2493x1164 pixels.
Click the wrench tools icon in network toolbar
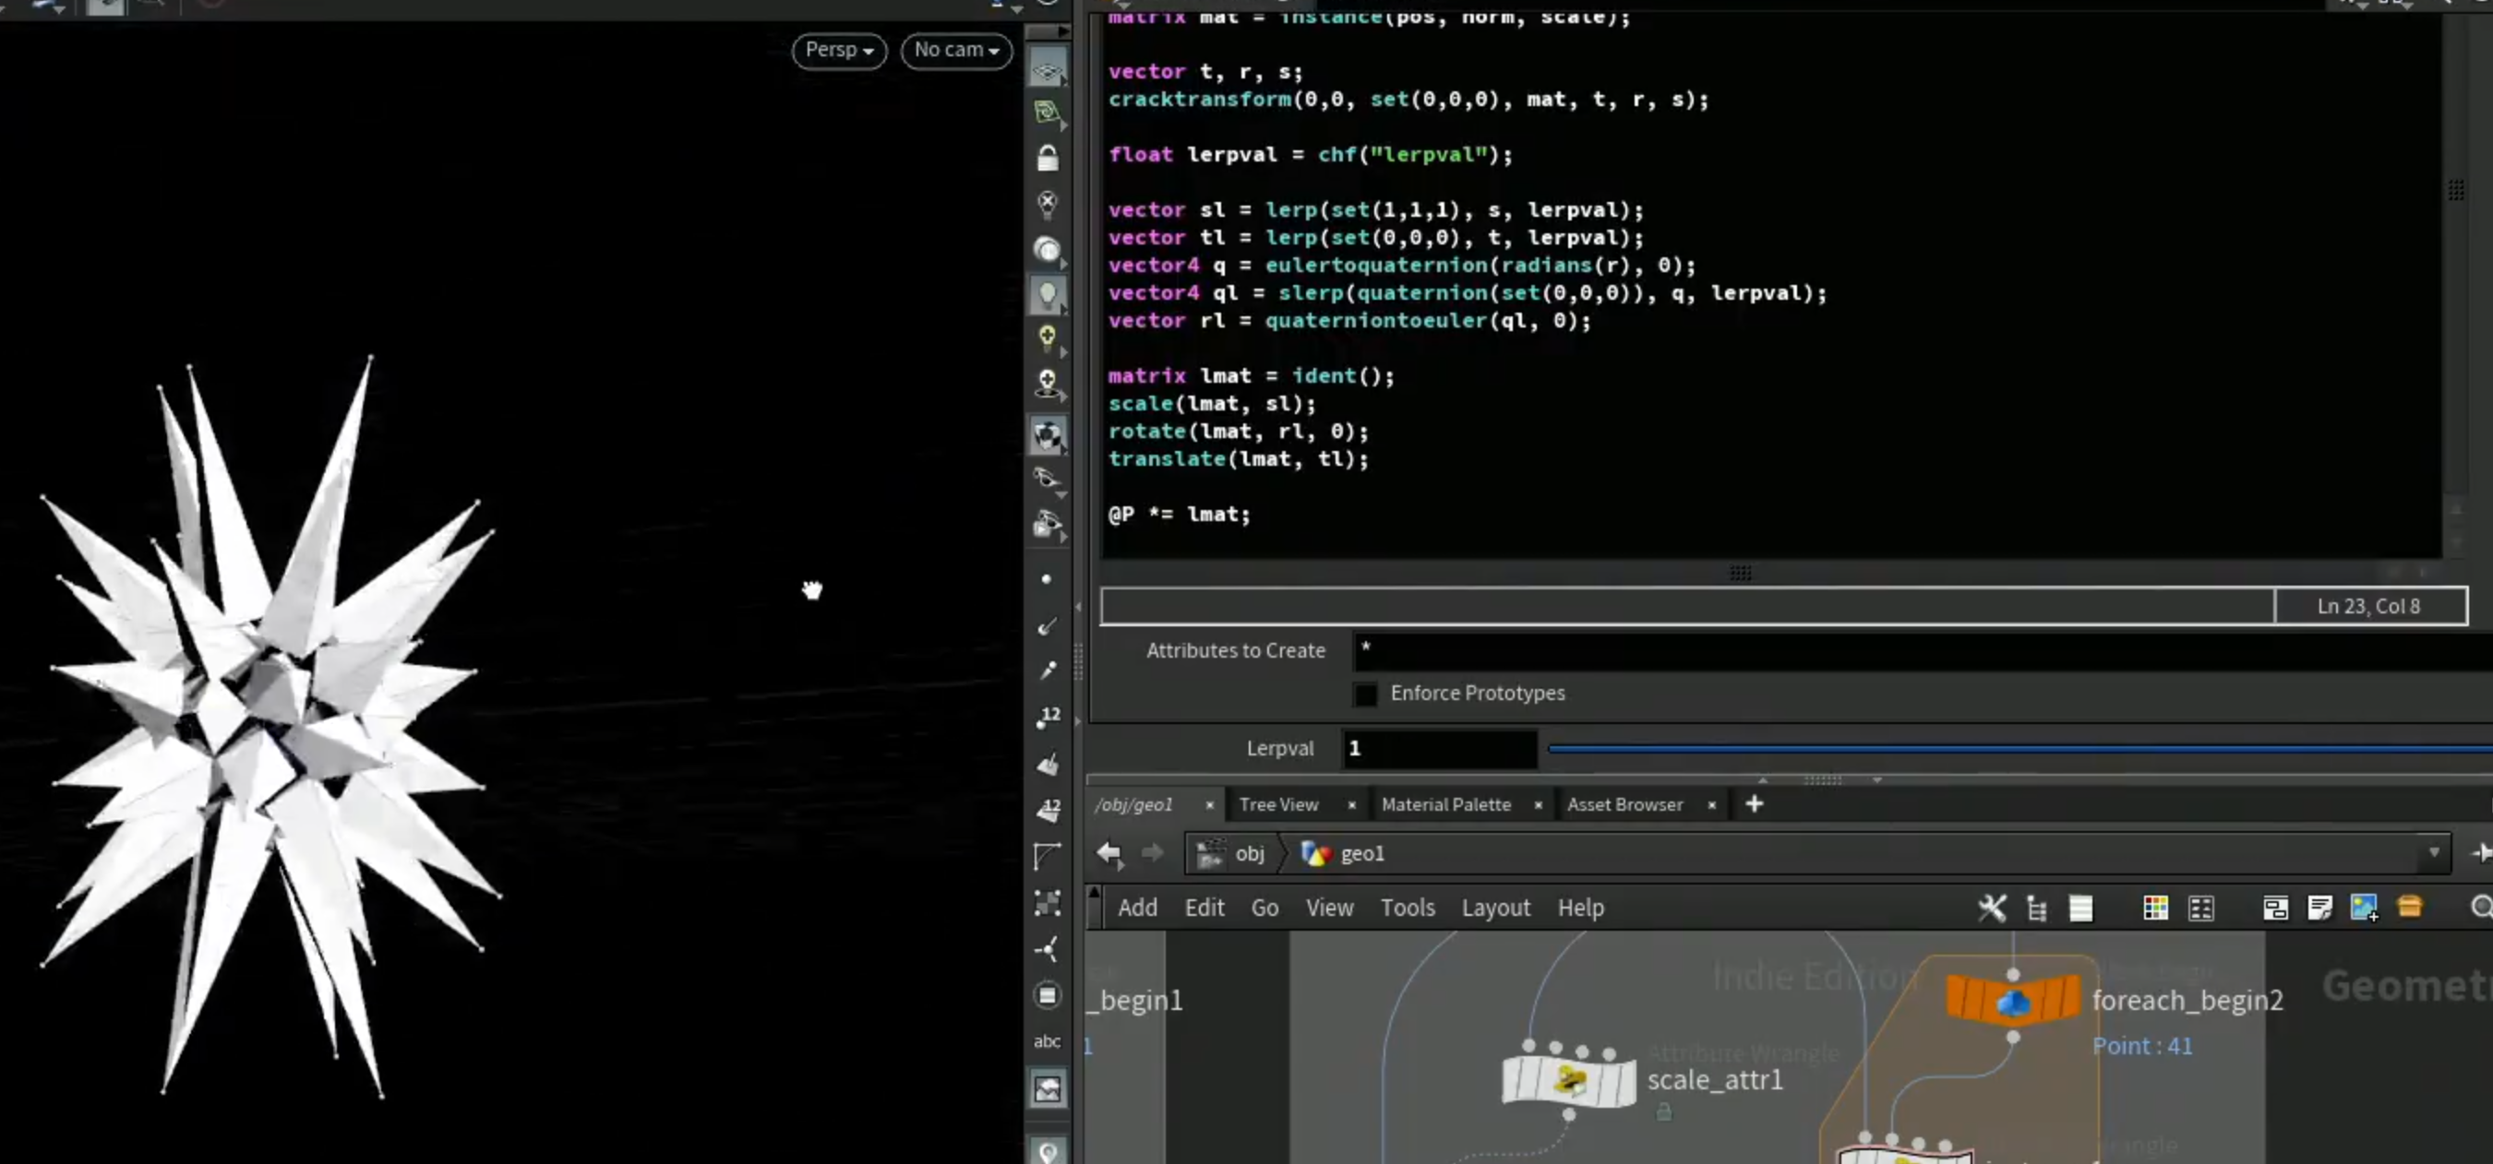pyautogui.click(x=1993, y=908)
